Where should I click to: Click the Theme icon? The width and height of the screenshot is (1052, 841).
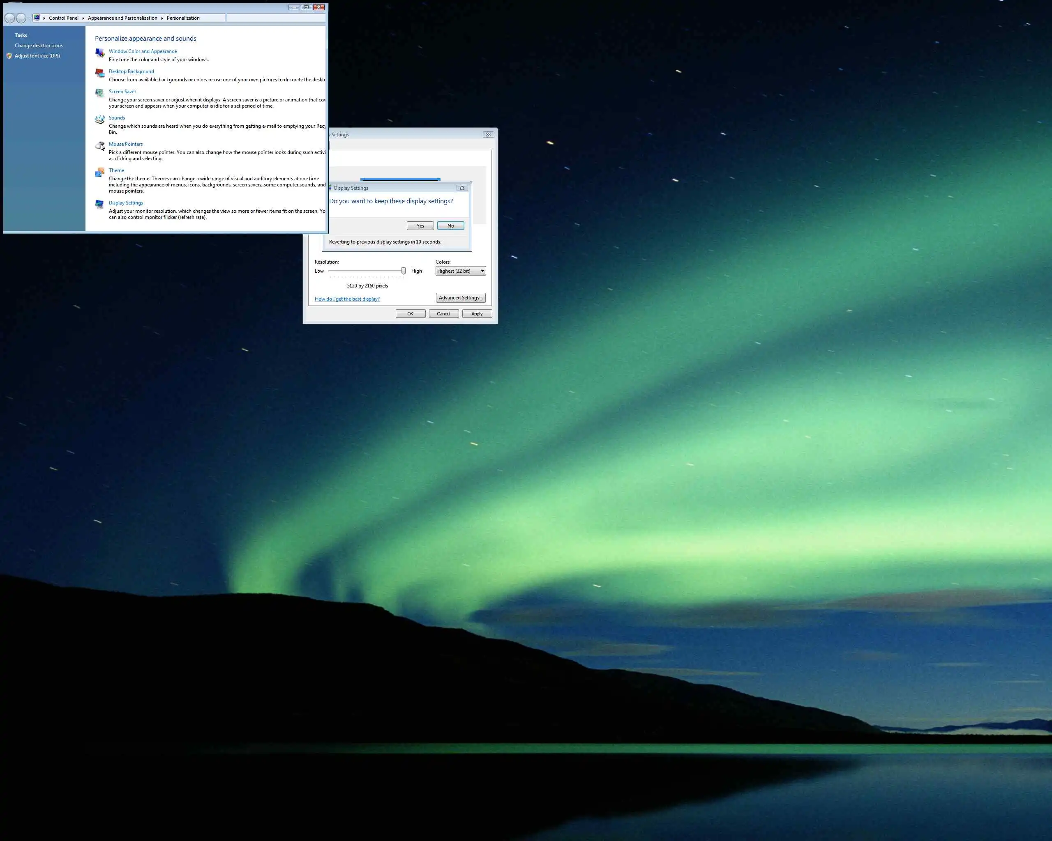point(99,172)
